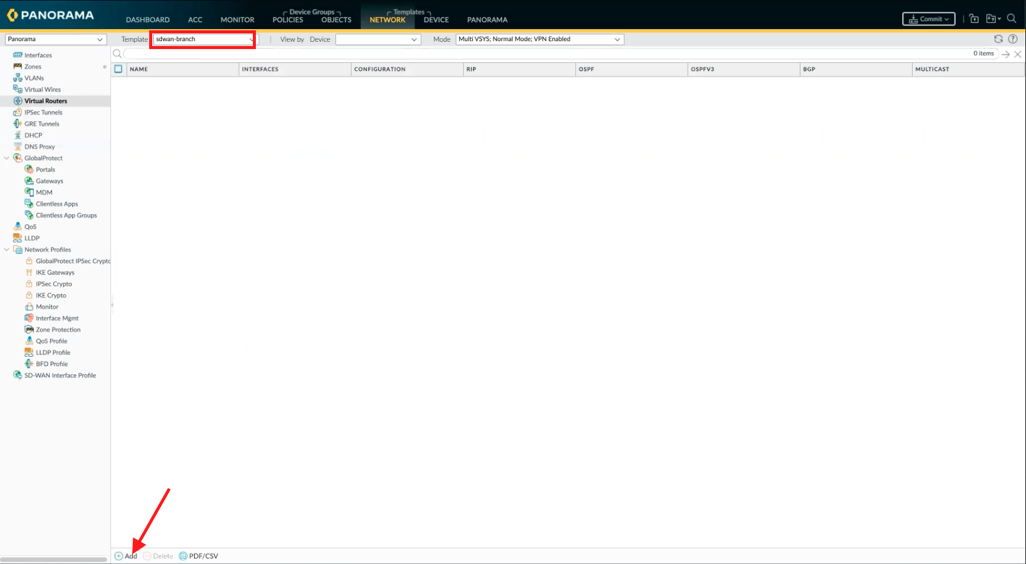The height and width of the screenshot is (564, 1026).
Task: Click the Delete button
Action: [158, 556]
